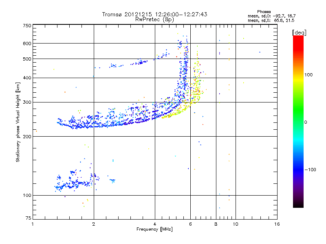Click the 'mean, sd,X: 85.8, 21.5' statistic

271,20
